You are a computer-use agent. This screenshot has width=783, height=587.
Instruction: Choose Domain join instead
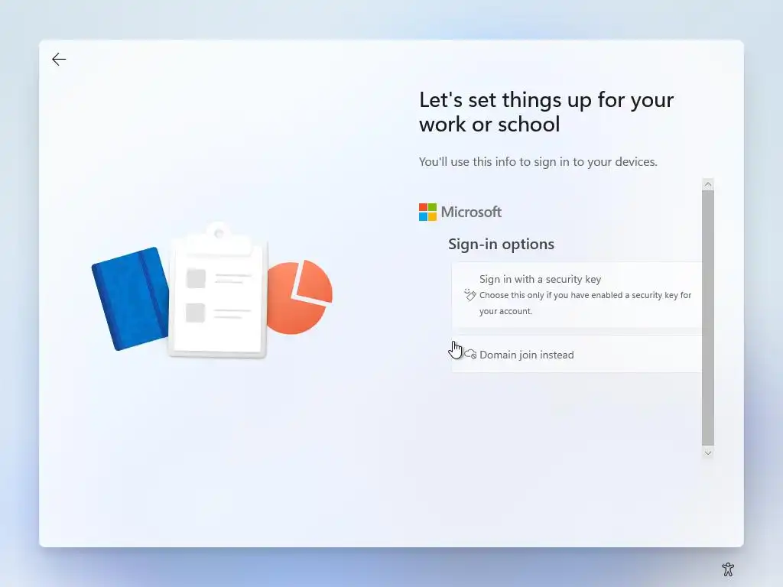[x=577, y=355]
